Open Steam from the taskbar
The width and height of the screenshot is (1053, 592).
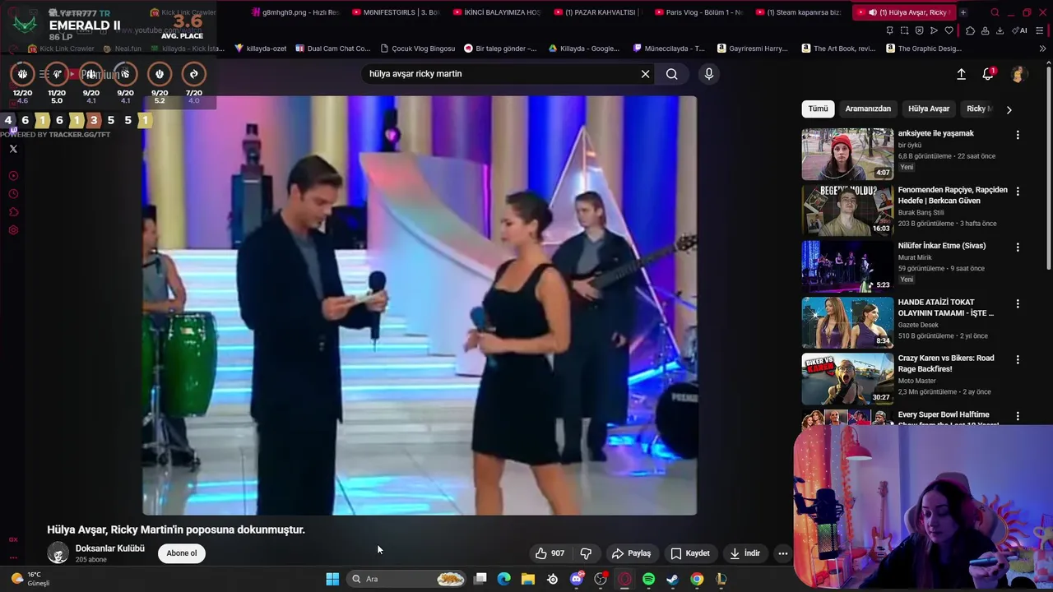[x=672, y=579]
